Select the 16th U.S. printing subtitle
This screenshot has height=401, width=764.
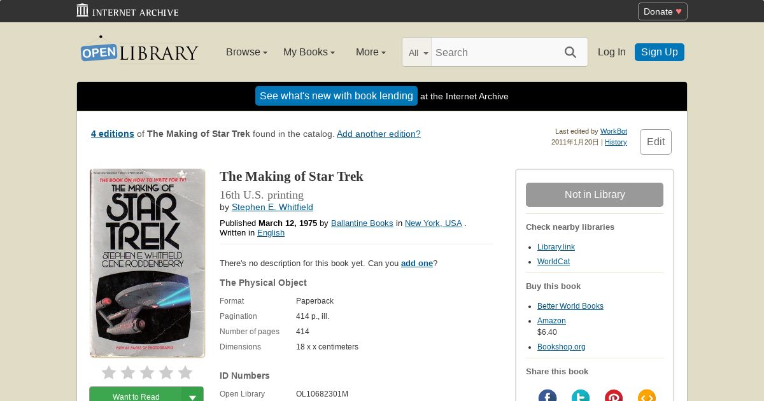tap(262, 195)
